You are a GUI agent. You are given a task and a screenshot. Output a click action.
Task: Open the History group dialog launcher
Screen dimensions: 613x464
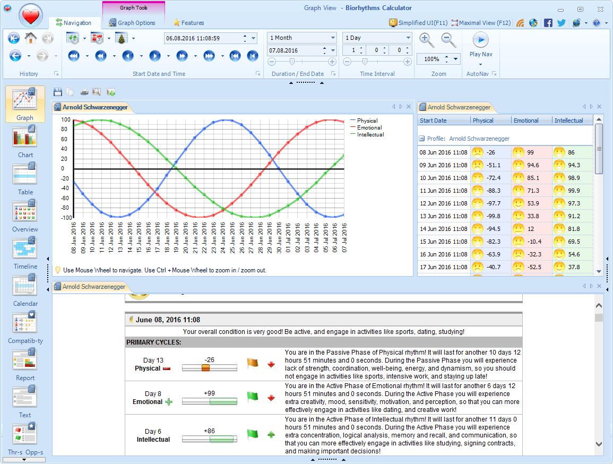(x=56, y=73)
